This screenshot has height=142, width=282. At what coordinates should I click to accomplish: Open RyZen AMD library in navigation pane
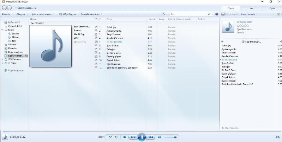pos(14,22)
